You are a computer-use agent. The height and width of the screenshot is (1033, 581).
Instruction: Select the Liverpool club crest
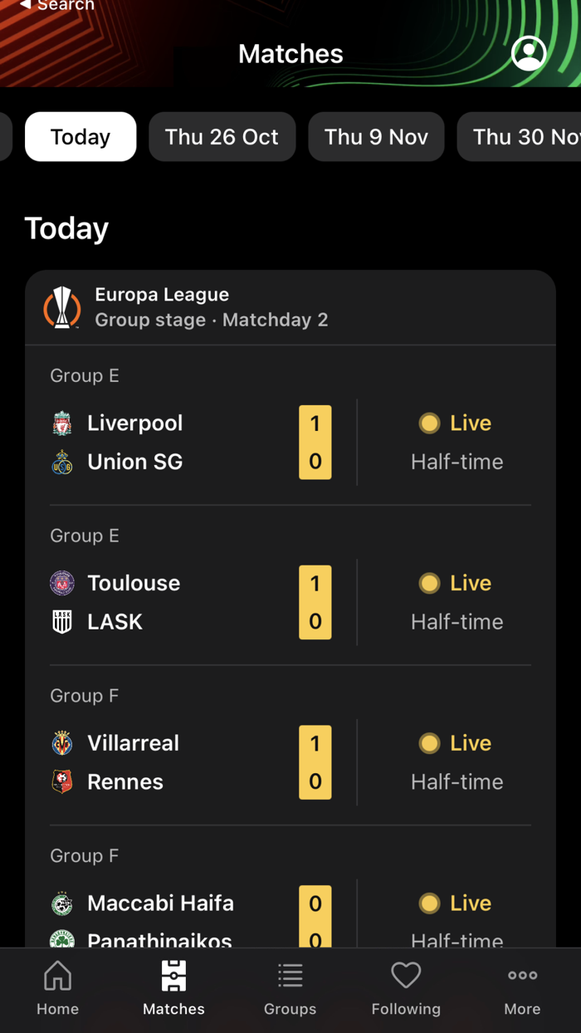pos(65,423)
